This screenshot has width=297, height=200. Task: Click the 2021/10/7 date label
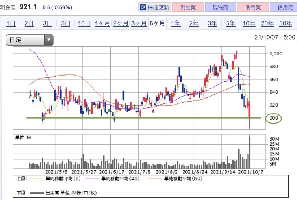click(251, 172)
